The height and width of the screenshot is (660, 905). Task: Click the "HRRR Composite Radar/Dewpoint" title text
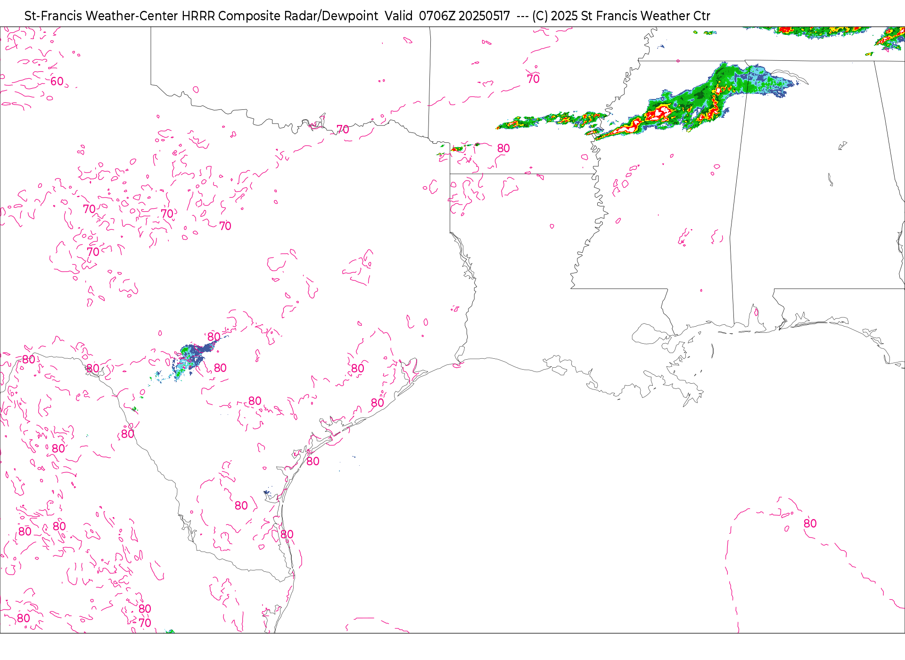280,16
